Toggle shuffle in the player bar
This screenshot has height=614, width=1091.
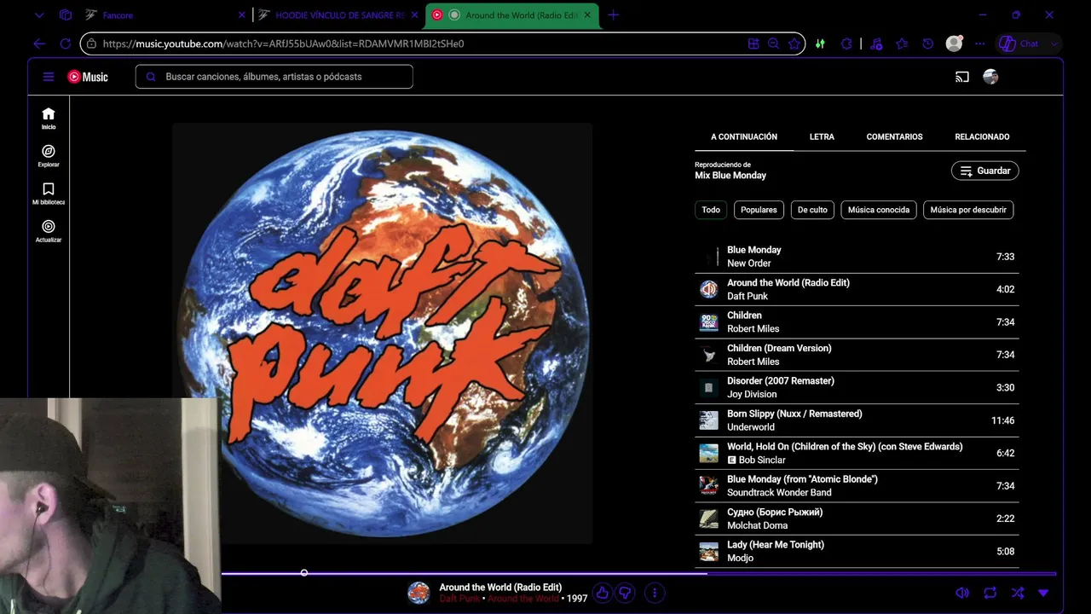1017,593
